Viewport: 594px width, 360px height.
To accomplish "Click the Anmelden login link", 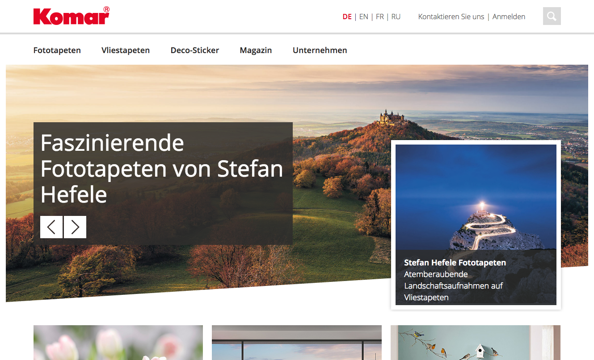I will pyautogui.click(x=509, y=17).
